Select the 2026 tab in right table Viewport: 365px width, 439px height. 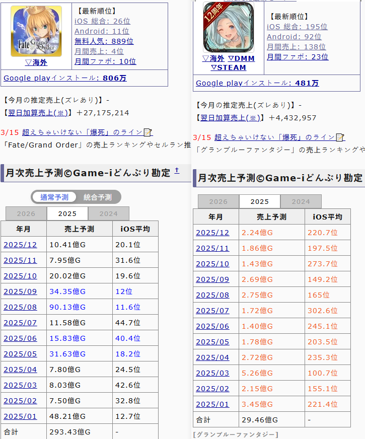218,201
